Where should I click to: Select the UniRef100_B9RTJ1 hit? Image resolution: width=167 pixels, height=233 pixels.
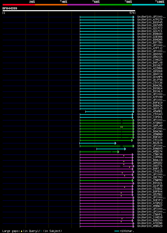point(150,169)
